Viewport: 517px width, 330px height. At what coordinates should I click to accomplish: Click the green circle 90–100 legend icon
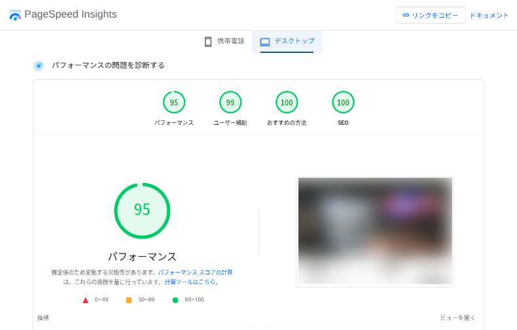(175, 300)
